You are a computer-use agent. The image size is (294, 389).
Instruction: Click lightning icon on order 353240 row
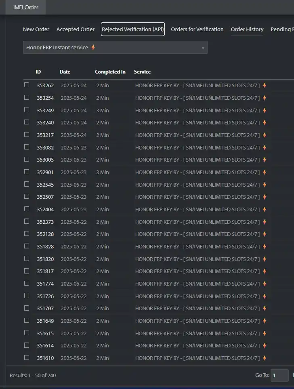pyautogui.click(x=265, y=122)
